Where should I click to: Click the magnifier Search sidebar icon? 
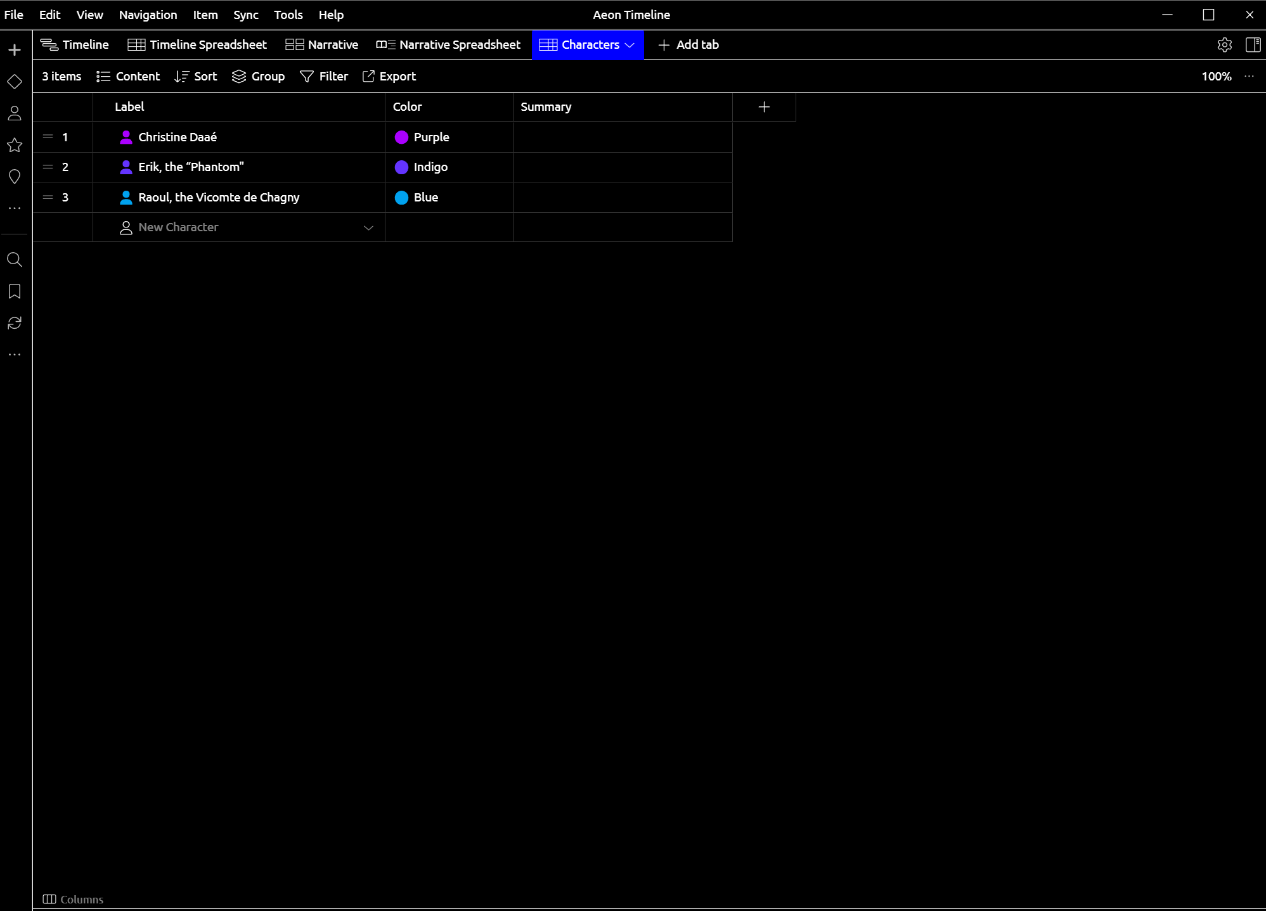click(x=15, y=260)
